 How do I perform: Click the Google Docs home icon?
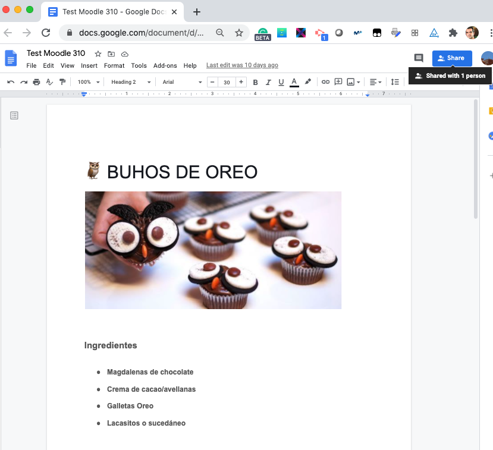pyautogui.click(x=11, y=58)
